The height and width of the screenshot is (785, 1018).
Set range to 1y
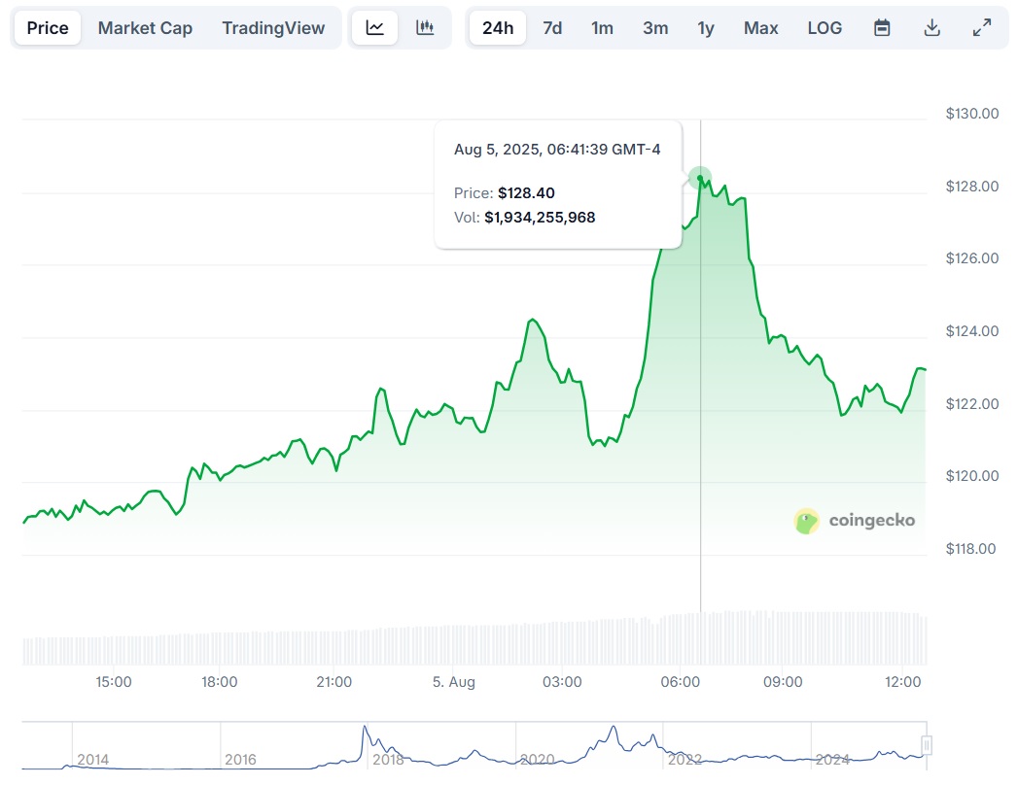tap(706, 28)
